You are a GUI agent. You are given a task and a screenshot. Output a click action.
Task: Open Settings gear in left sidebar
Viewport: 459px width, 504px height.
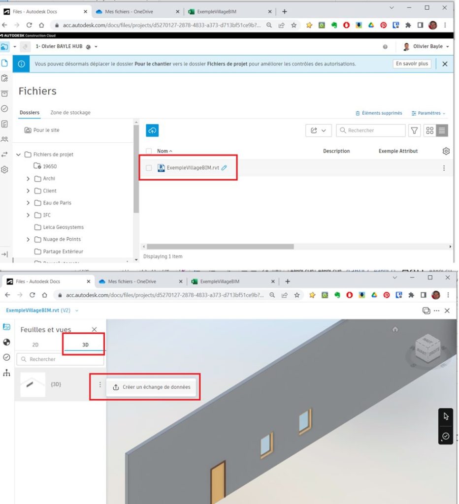(4, 169)
